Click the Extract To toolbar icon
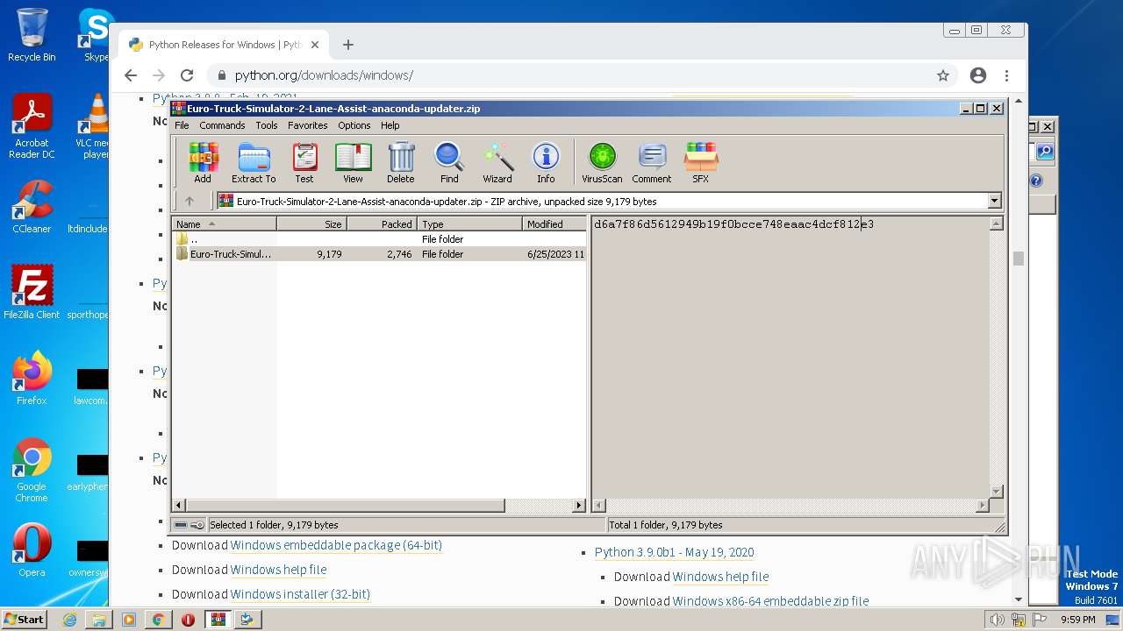Image resolution: width=1123 pixels, height=631 pixels. [254, 163]
